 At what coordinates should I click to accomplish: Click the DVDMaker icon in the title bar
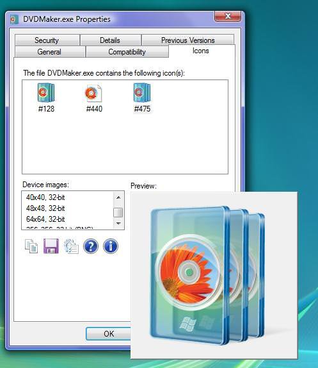[x=14, y=19]
